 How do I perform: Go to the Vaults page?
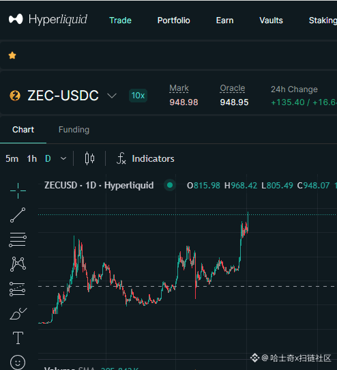(x=272, y=20)
